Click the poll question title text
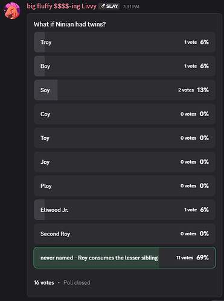This screenshot has width=224, height=301. [69, 24]
